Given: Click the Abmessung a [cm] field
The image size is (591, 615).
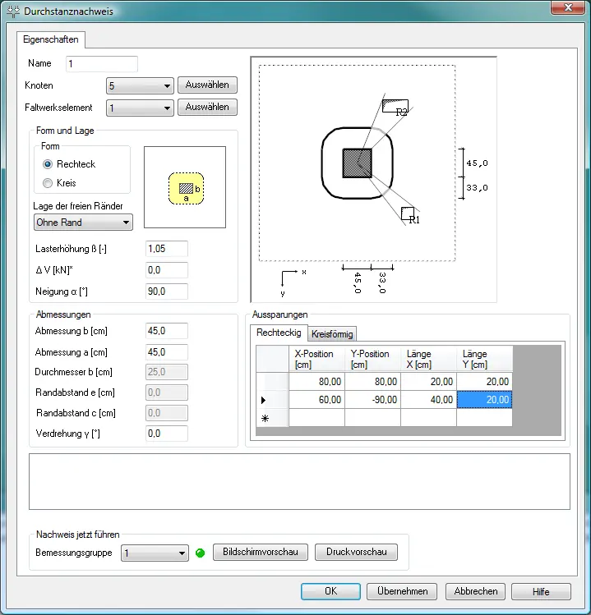Looking at the screenshot, I should (x=167, y=352).
